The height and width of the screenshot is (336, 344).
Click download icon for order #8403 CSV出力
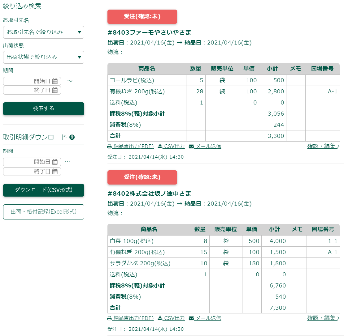point(160,146)
